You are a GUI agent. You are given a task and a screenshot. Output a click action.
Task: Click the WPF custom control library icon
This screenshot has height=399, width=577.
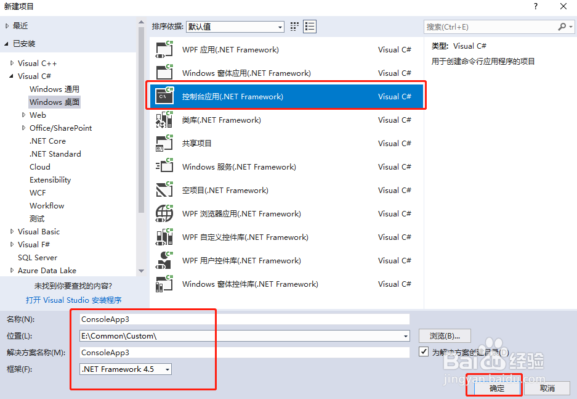[164, 237]
